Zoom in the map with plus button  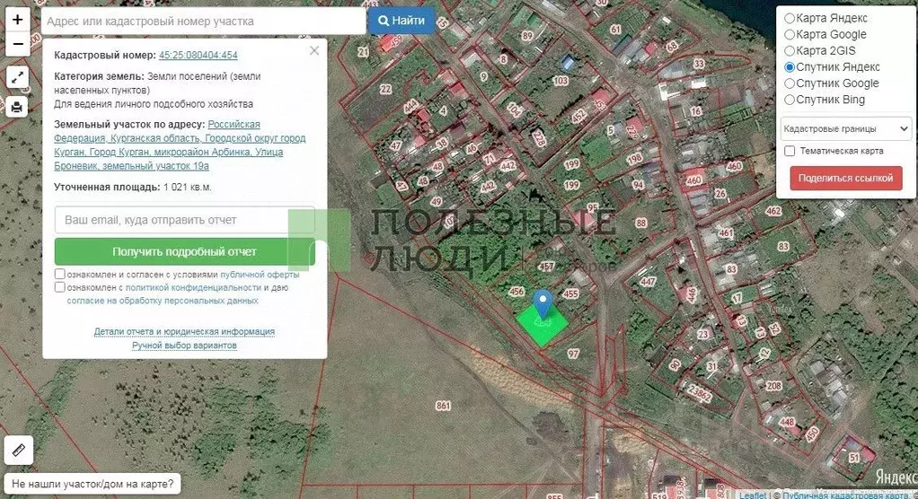18,20
